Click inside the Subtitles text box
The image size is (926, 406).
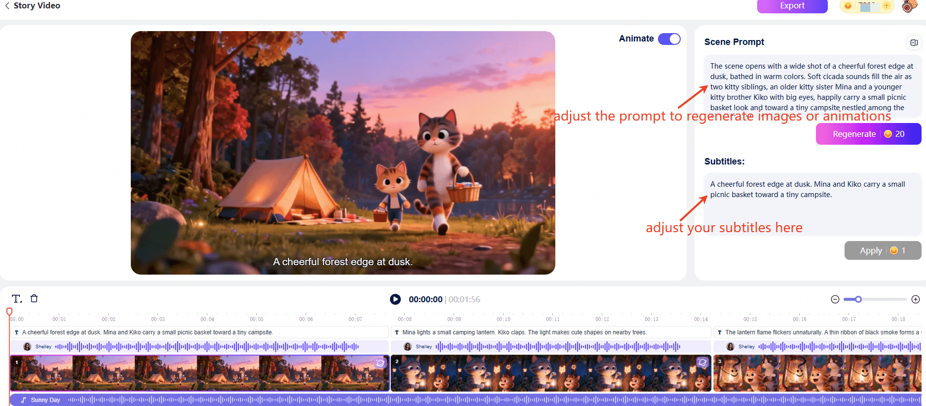pos(812,204)
